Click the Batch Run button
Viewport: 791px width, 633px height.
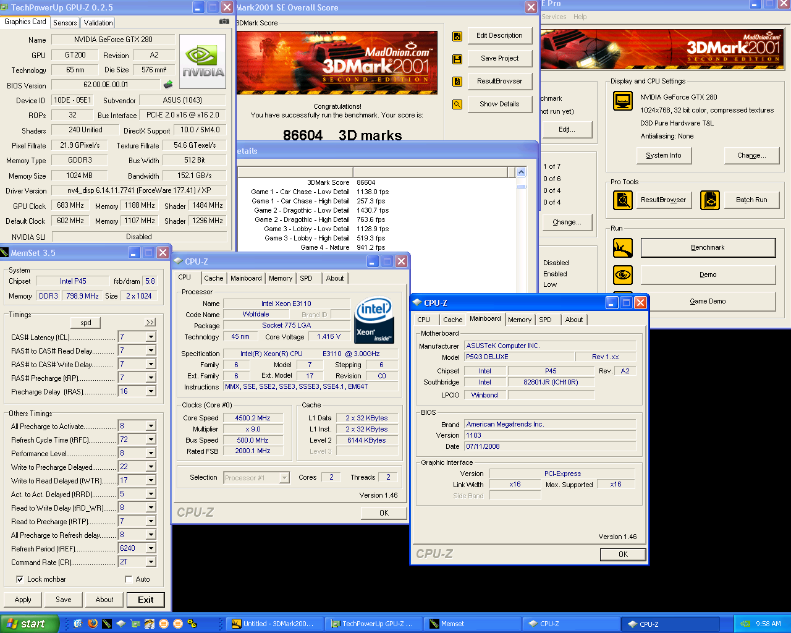pyautogui.click(x=751, y=200)
